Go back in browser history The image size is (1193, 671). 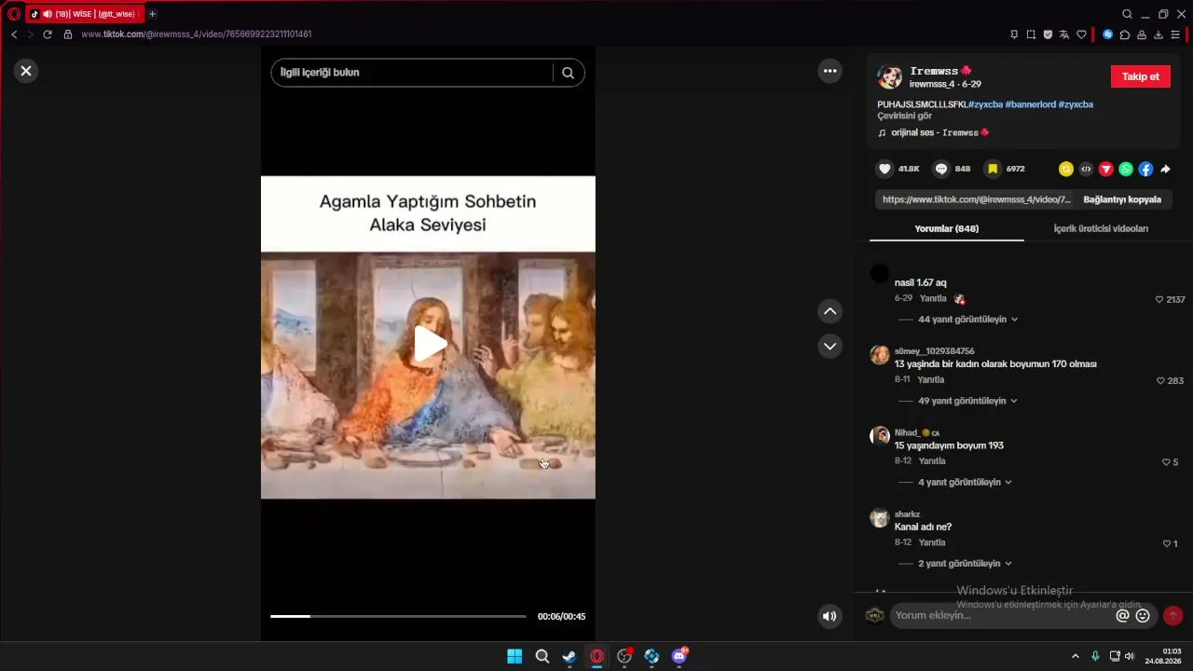(14, 34)
